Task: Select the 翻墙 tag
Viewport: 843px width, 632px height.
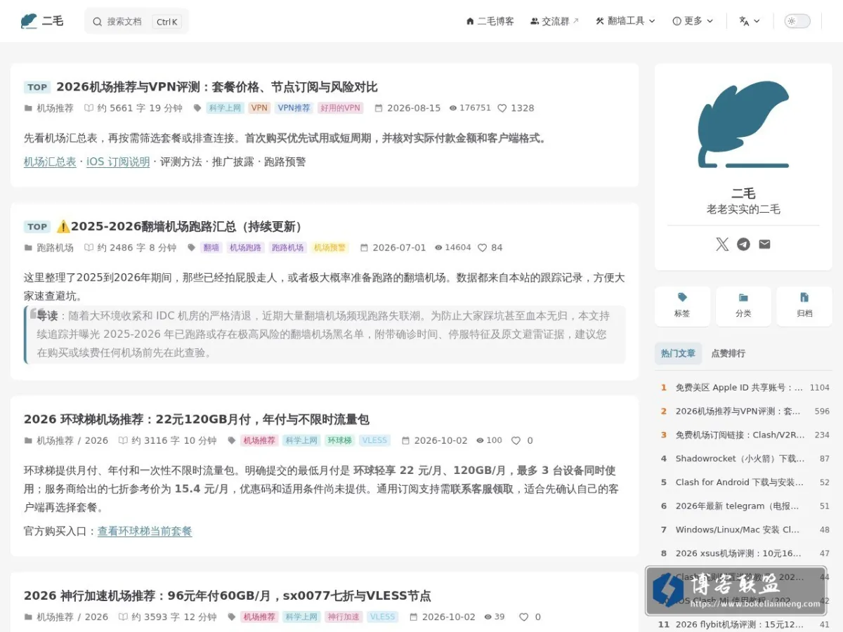Action: [211, 248]
